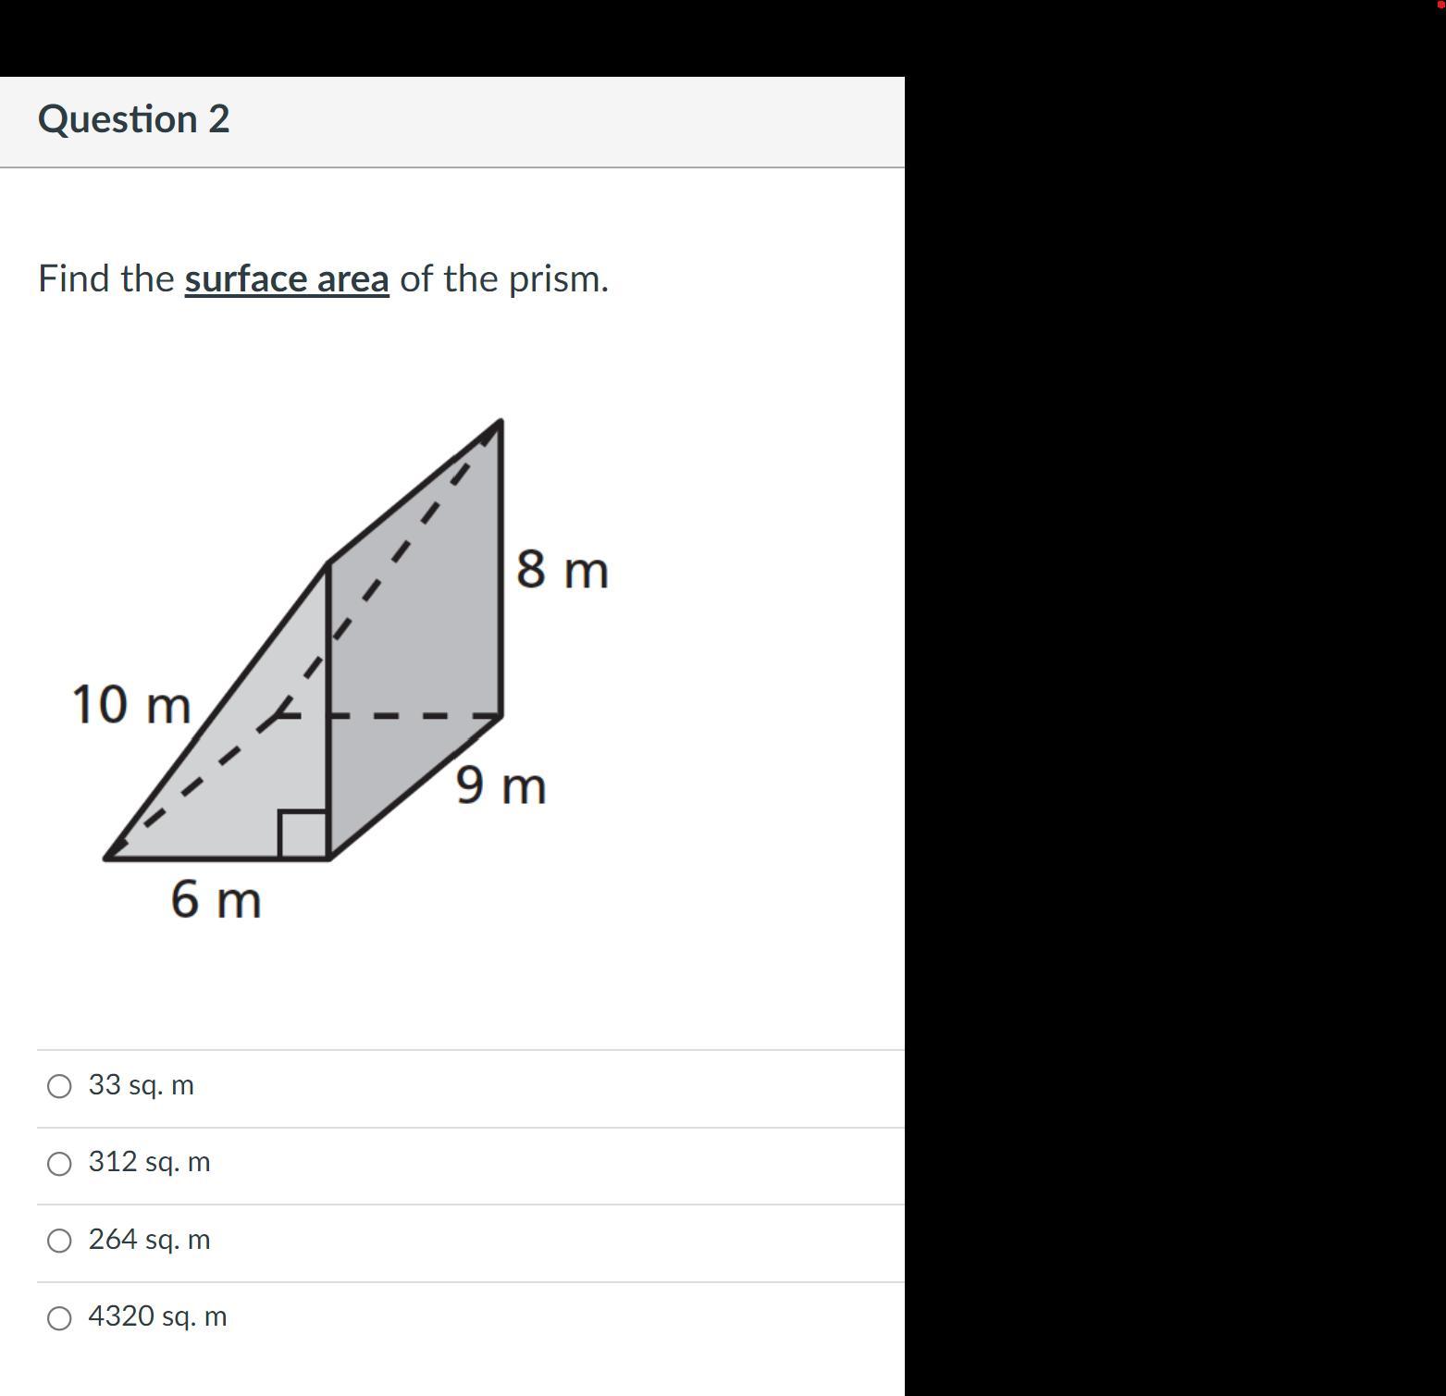Click the top apex vertex of the prism
1446x1396 pixels.
(x=501, y=422)
